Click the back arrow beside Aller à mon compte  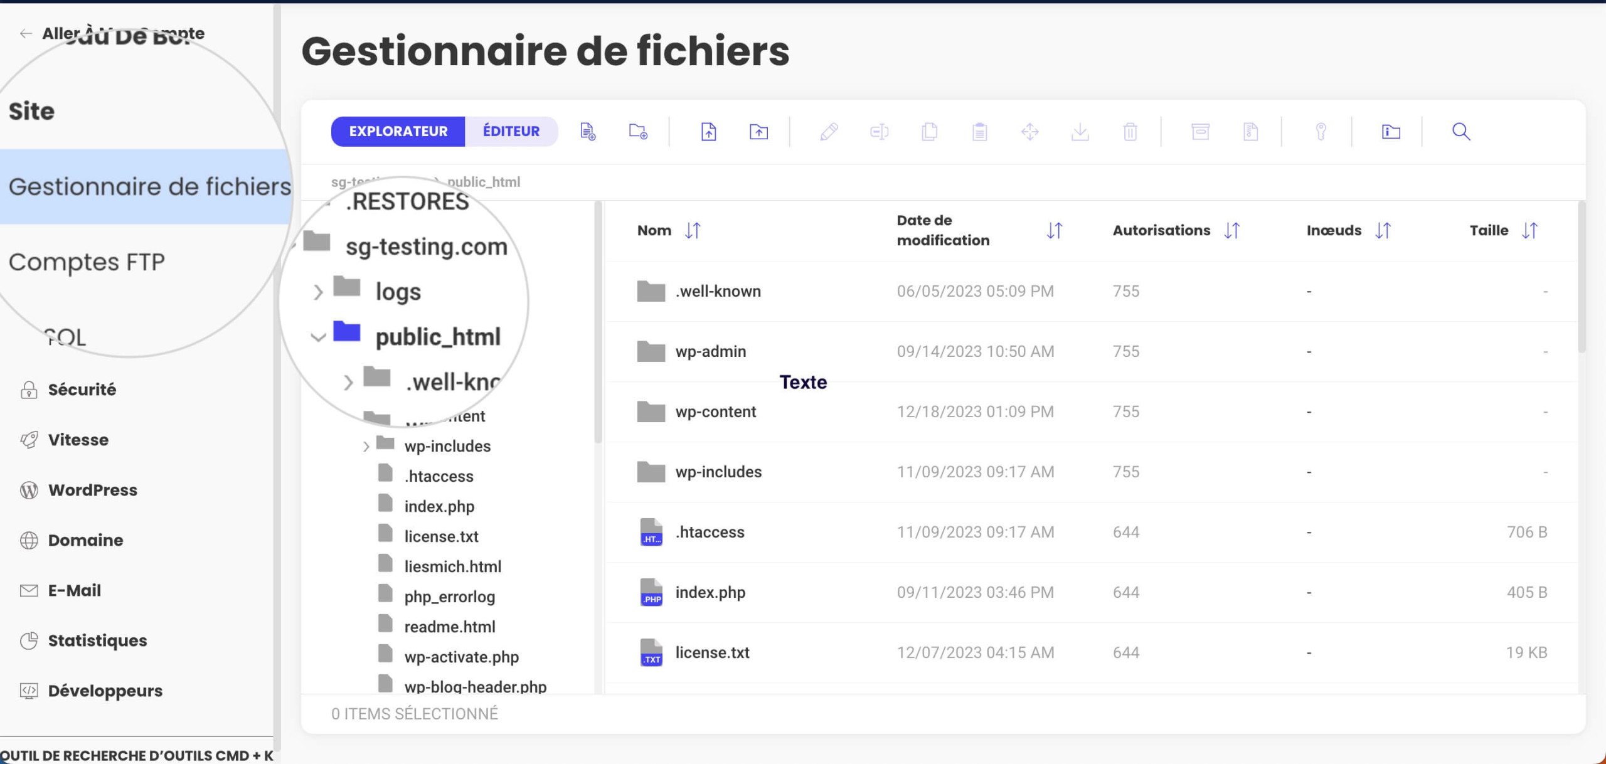coord(26,33)
